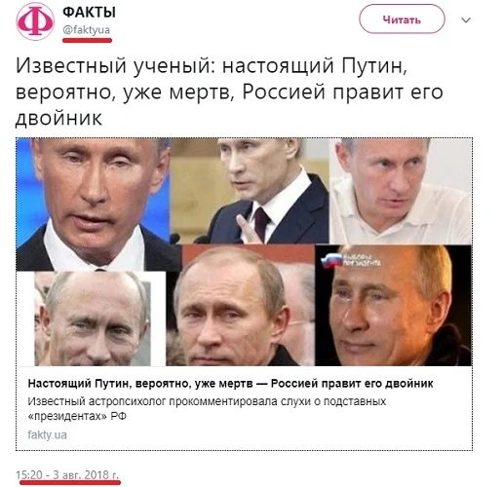The height and width of the screenshot is (487, 503).
Task: Open the dark photo with orange lighting
Action: (393, 305)
